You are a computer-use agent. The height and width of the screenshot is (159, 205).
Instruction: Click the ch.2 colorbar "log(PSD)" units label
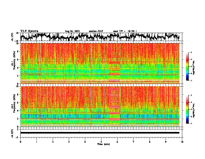point(194,110)
